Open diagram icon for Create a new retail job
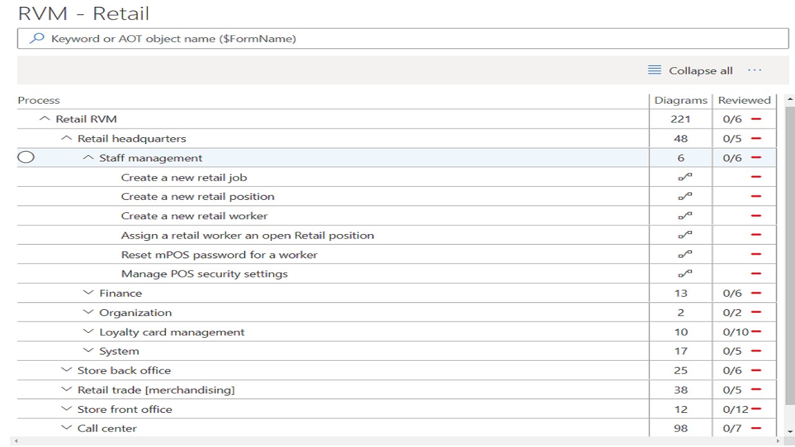This screenshot has height=447, width=795. [684, 178]
